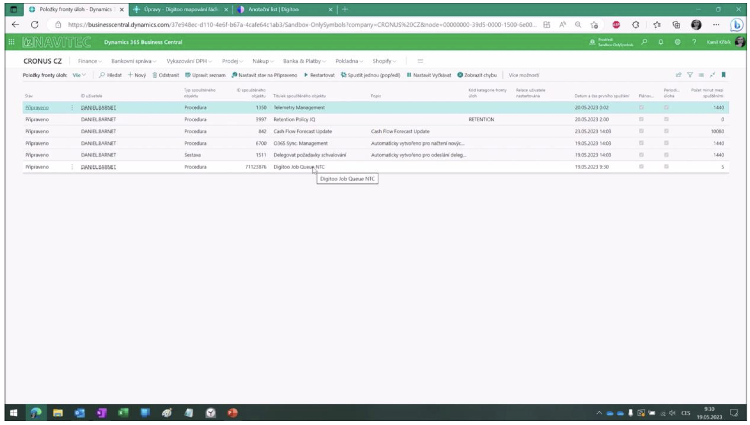The height and width of the screenshot is (425, 750).
Task: Bookmark this page icon
Action: [x=724, y=75]
